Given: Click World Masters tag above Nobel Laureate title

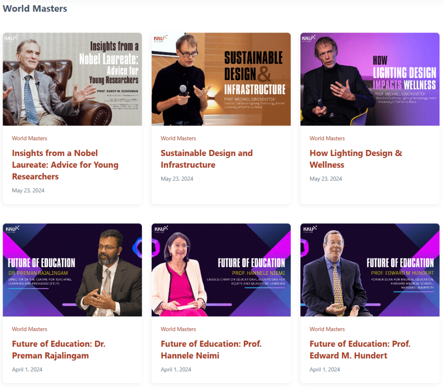Looking at the screenshot, I should 29,138.
